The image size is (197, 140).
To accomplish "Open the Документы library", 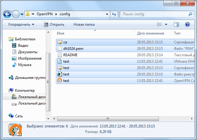I will [28, 52].
